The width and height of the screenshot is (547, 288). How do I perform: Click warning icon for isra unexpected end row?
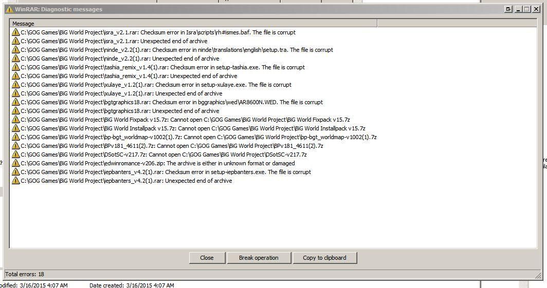[x=15, y=41]
